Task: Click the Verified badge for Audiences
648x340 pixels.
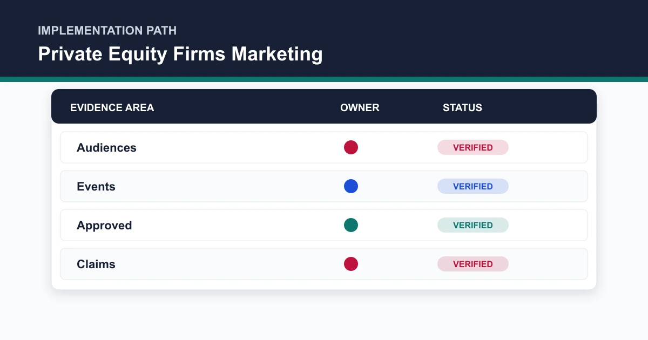Action: coord(473,147)
